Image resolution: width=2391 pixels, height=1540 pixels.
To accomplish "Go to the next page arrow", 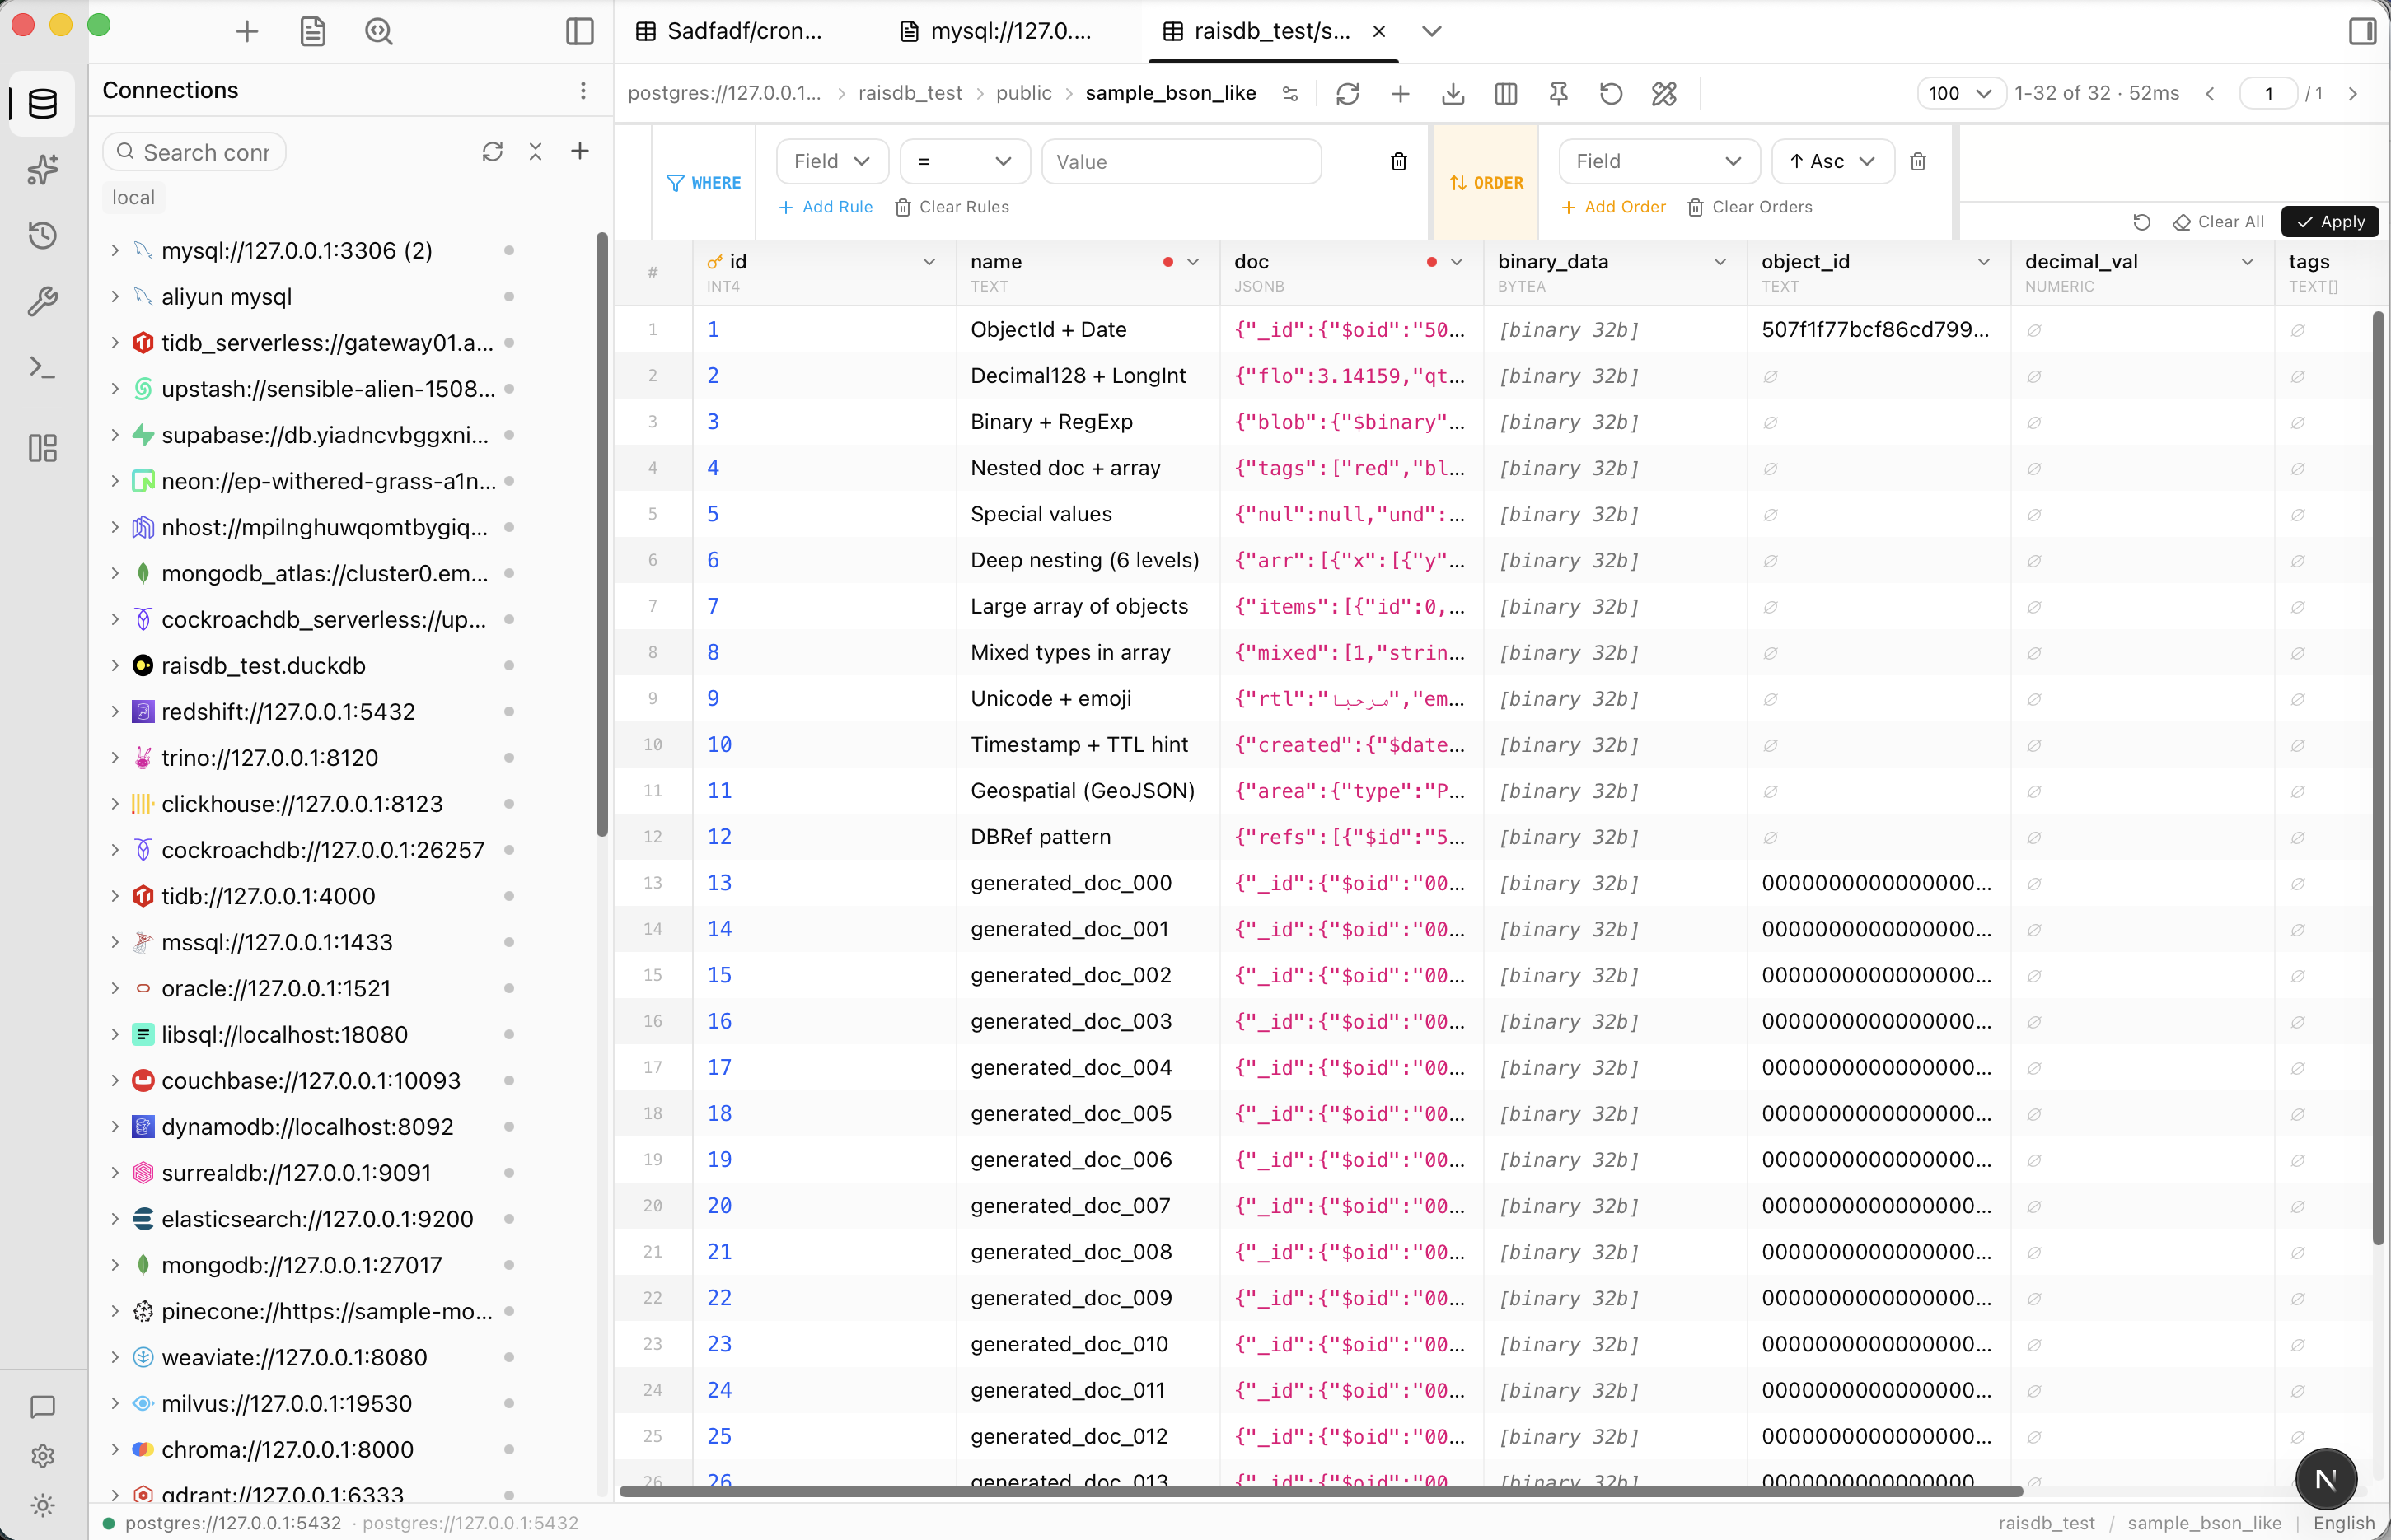I will tap(2353, 94).
